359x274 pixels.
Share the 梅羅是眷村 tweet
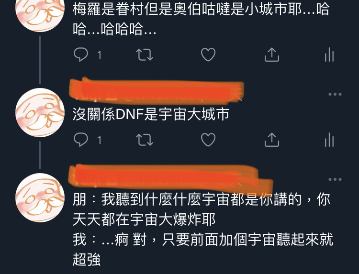(272, 55)
